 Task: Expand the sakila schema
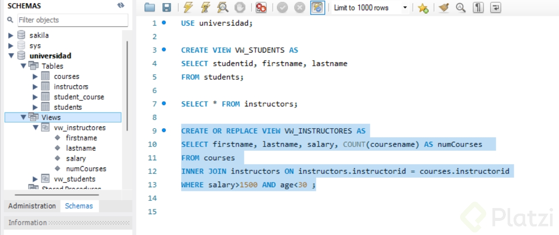pyautogui.click(x=11, y=35)
